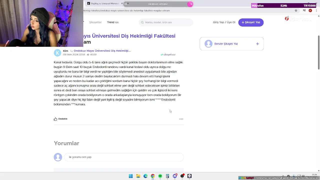
Task: Click Benzer Şikayet Yaz card
Action: coord(231,44)
